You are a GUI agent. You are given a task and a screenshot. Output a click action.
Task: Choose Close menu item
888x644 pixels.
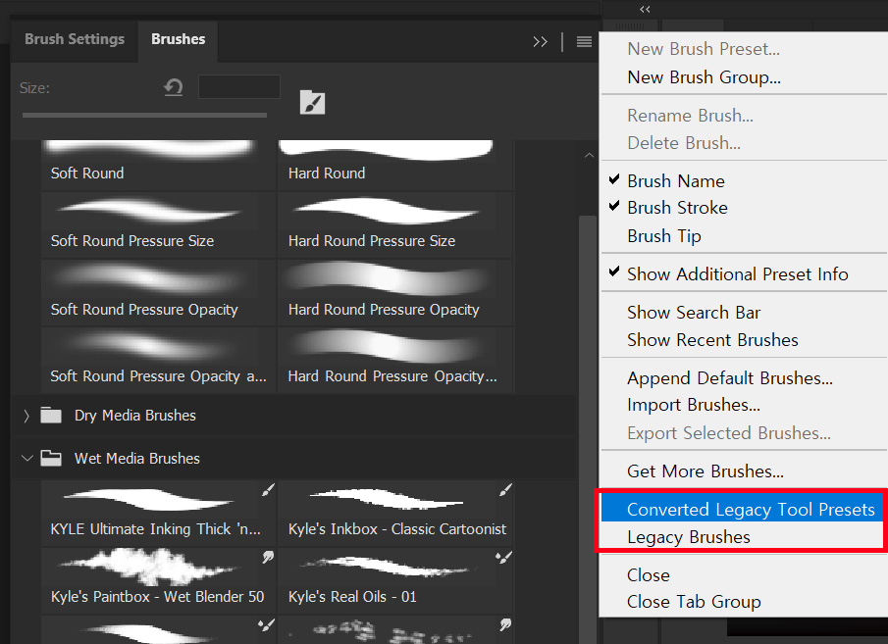coord(649,575)
